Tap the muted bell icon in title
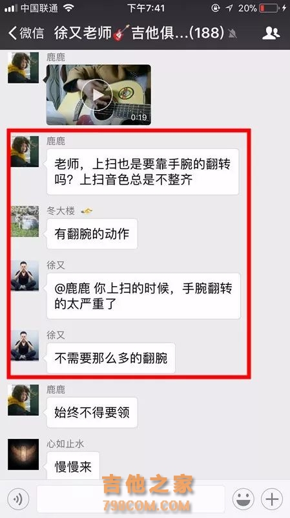This screenshot has height=518, width=290. (x=233, y=34)
